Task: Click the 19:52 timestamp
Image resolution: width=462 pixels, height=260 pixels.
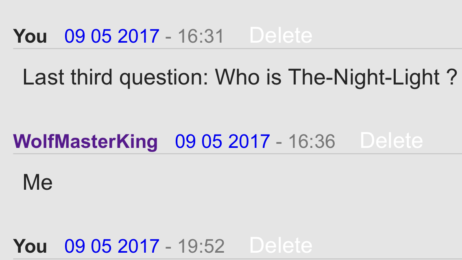Action: click(201, 246)
